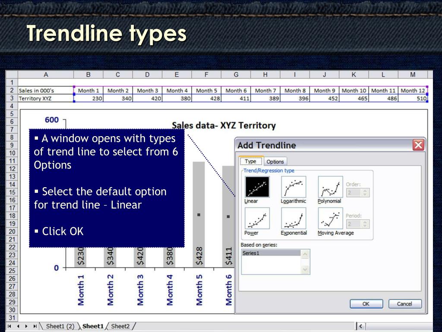Open the Sheet2 worksheet tab

click(120, 326)
